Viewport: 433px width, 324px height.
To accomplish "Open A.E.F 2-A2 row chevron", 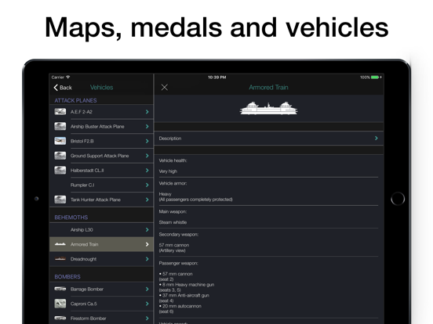I will tap(147, 112).
